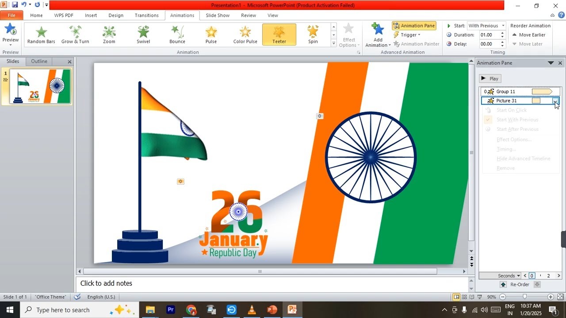Apply the Color Pulse animation

(x=245, y=34)
